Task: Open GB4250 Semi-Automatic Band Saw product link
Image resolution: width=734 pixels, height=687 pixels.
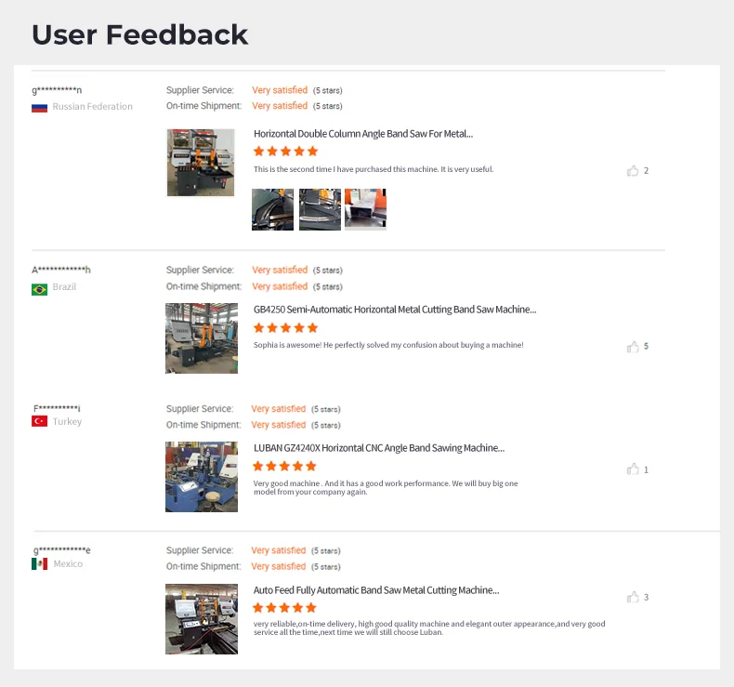Action: [395, 310]
